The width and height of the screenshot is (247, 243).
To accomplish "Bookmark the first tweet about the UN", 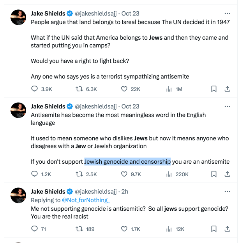I will coord(214,89).
